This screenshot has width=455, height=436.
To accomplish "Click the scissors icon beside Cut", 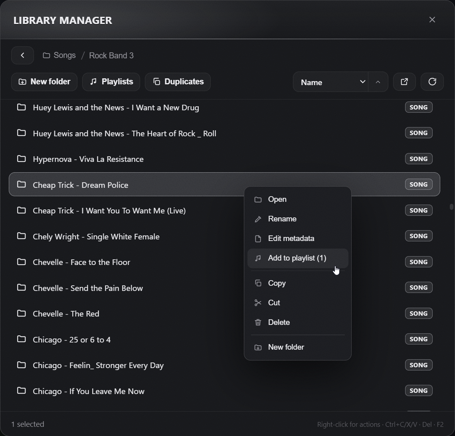I will (258, 303).
